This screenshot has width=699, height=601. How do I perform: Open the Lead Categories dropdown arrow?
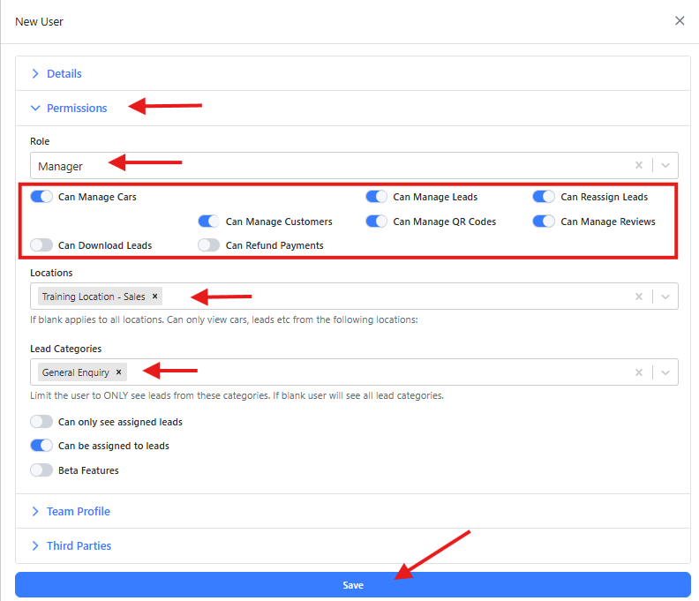[665, 372]
